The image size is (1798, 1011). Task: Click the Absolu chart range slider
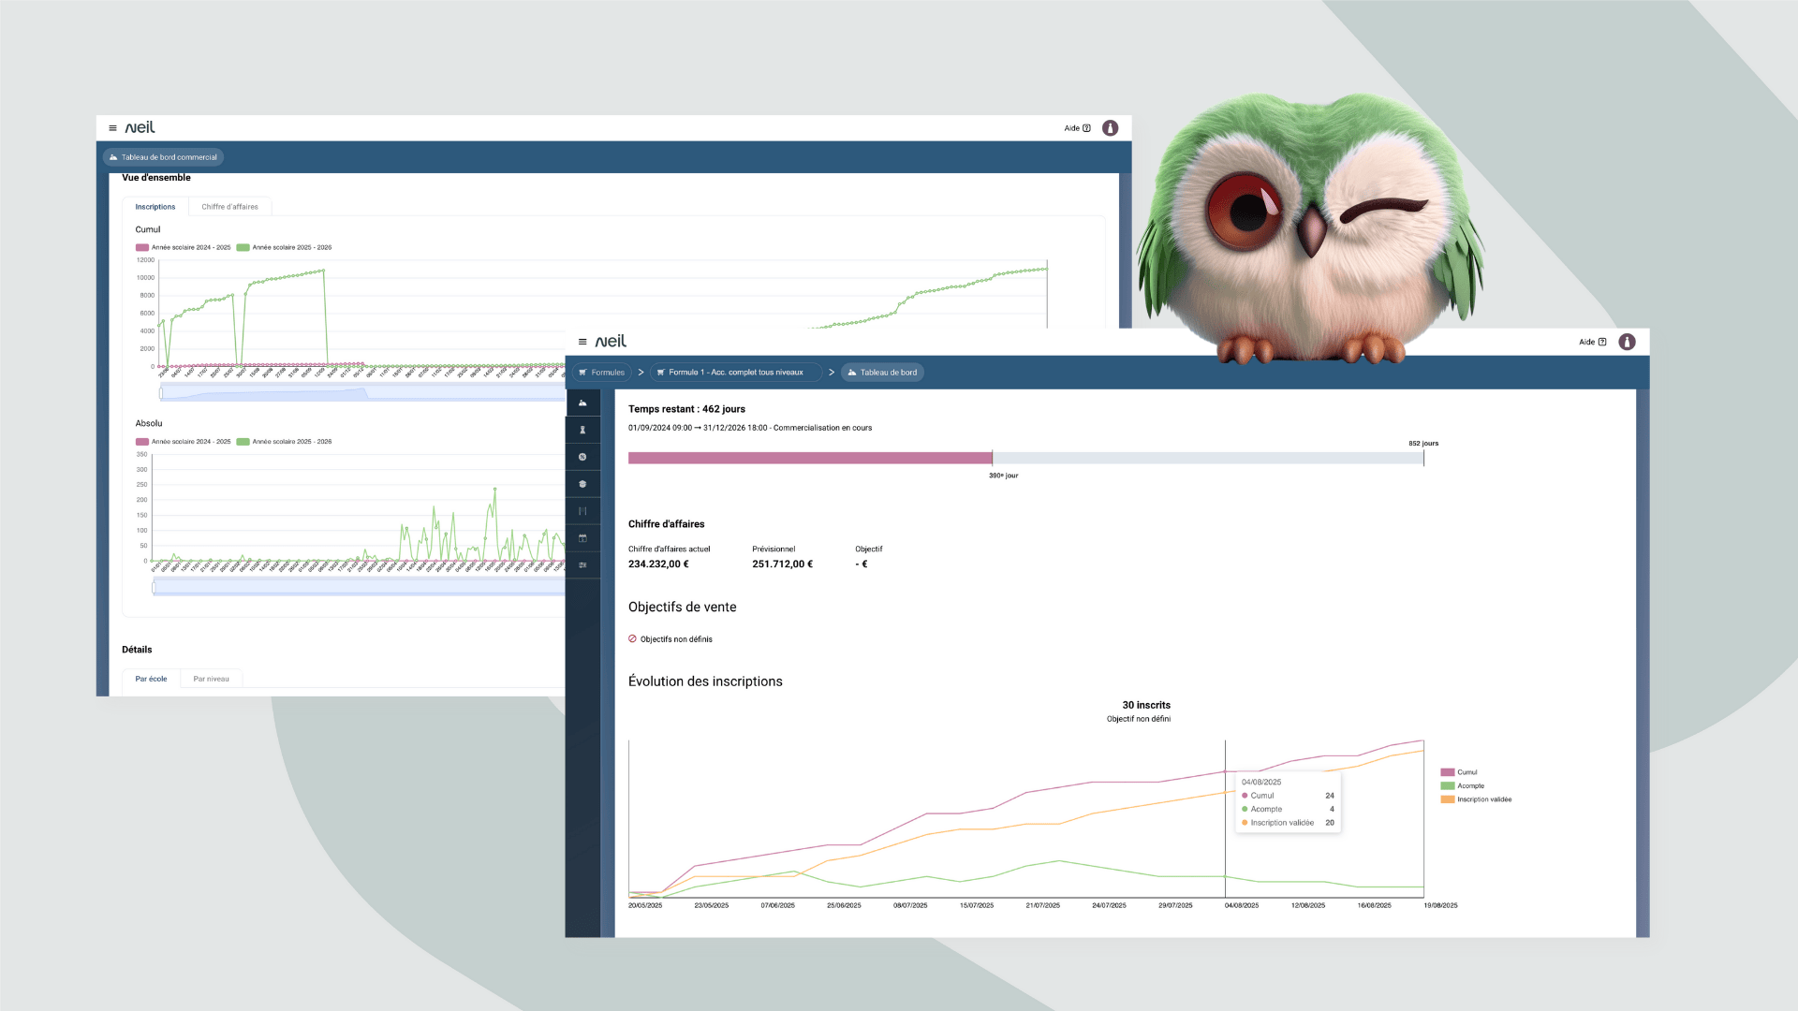point(356,587)
